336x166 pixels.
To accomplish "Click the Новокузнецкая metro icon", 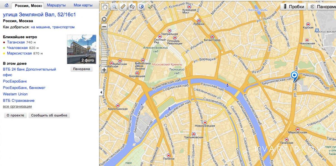I will pyautogui.click(x=205, y=123).
